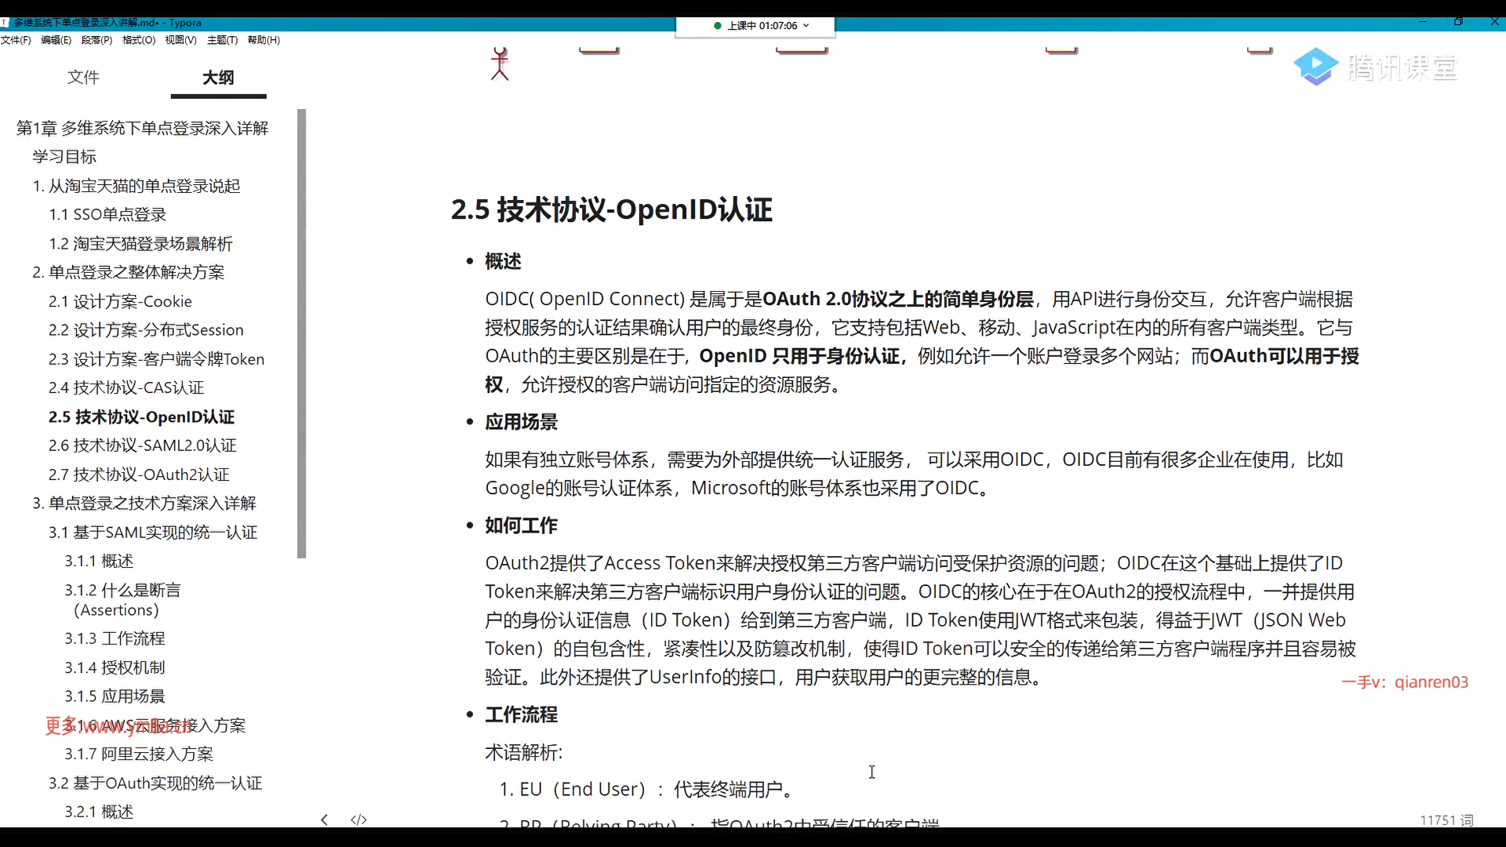
Task: Click the 11751 词 word count indicator
Action: (x=1446, y=820)
